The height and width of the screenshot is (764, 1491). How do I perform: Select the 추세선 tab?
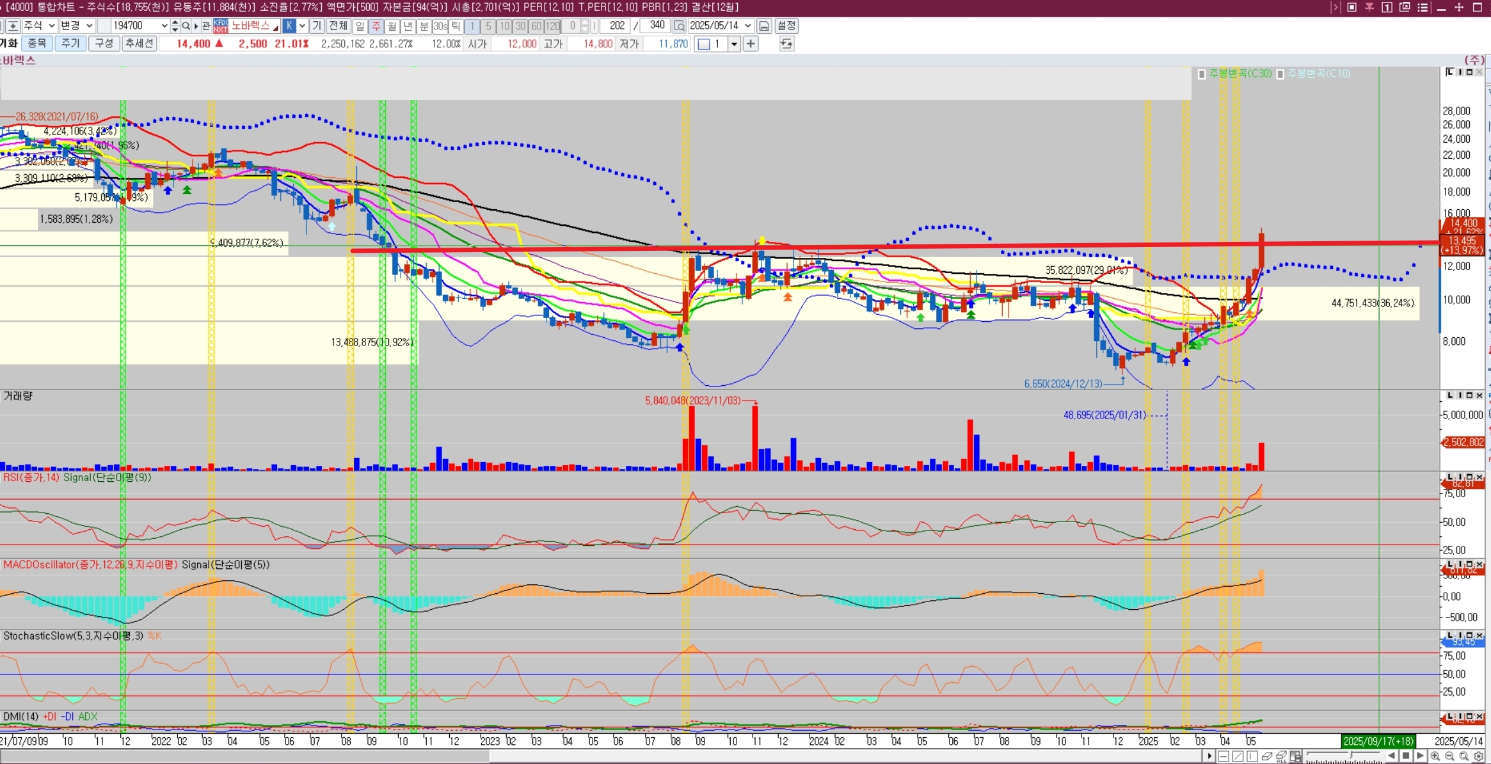pyautogui.click(x=139, y=44)
